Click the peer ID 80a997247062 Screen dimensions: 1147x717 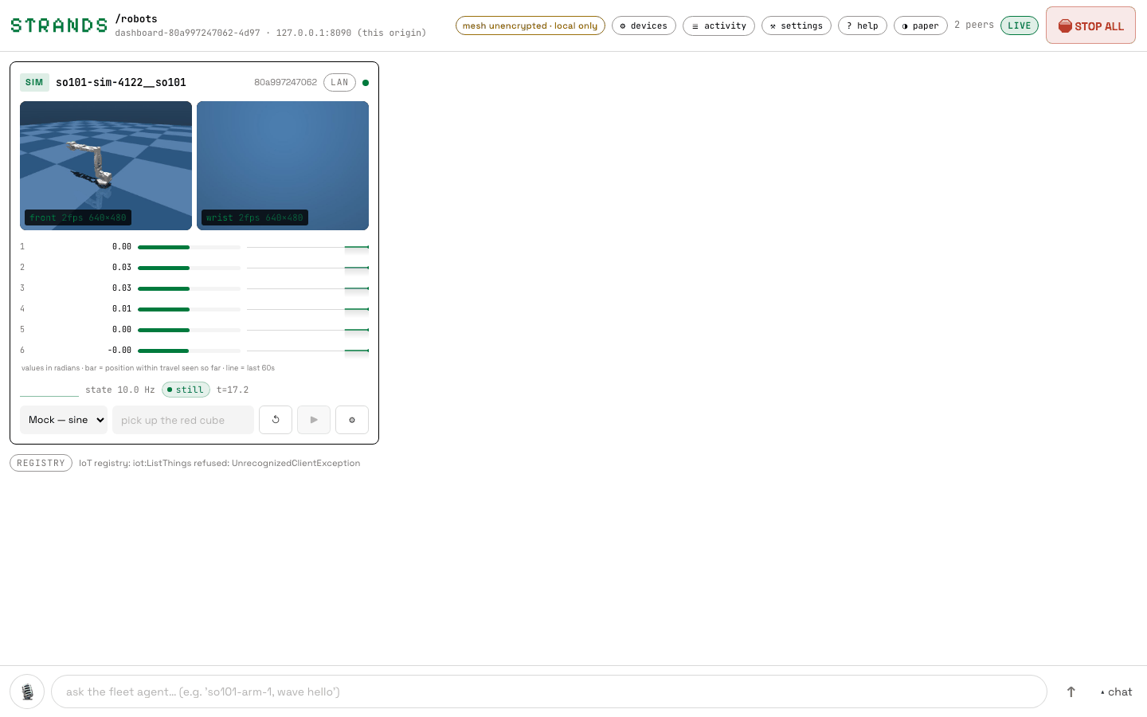286,83
